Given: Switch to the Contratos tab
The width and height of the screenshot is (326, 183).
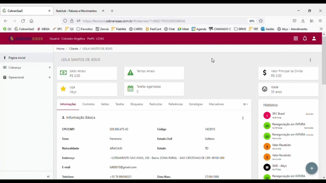Looking at the screenshot, I should click(x=88, y=104).
